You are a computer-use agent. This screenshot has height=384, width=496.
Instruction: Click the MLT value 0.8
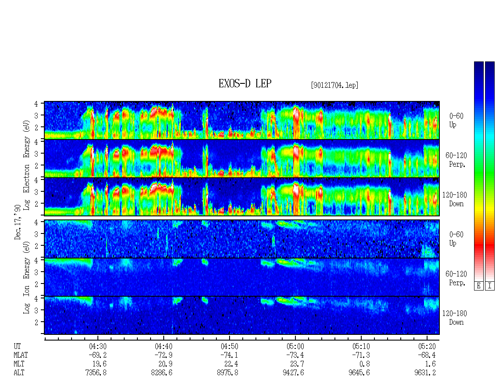365,364
